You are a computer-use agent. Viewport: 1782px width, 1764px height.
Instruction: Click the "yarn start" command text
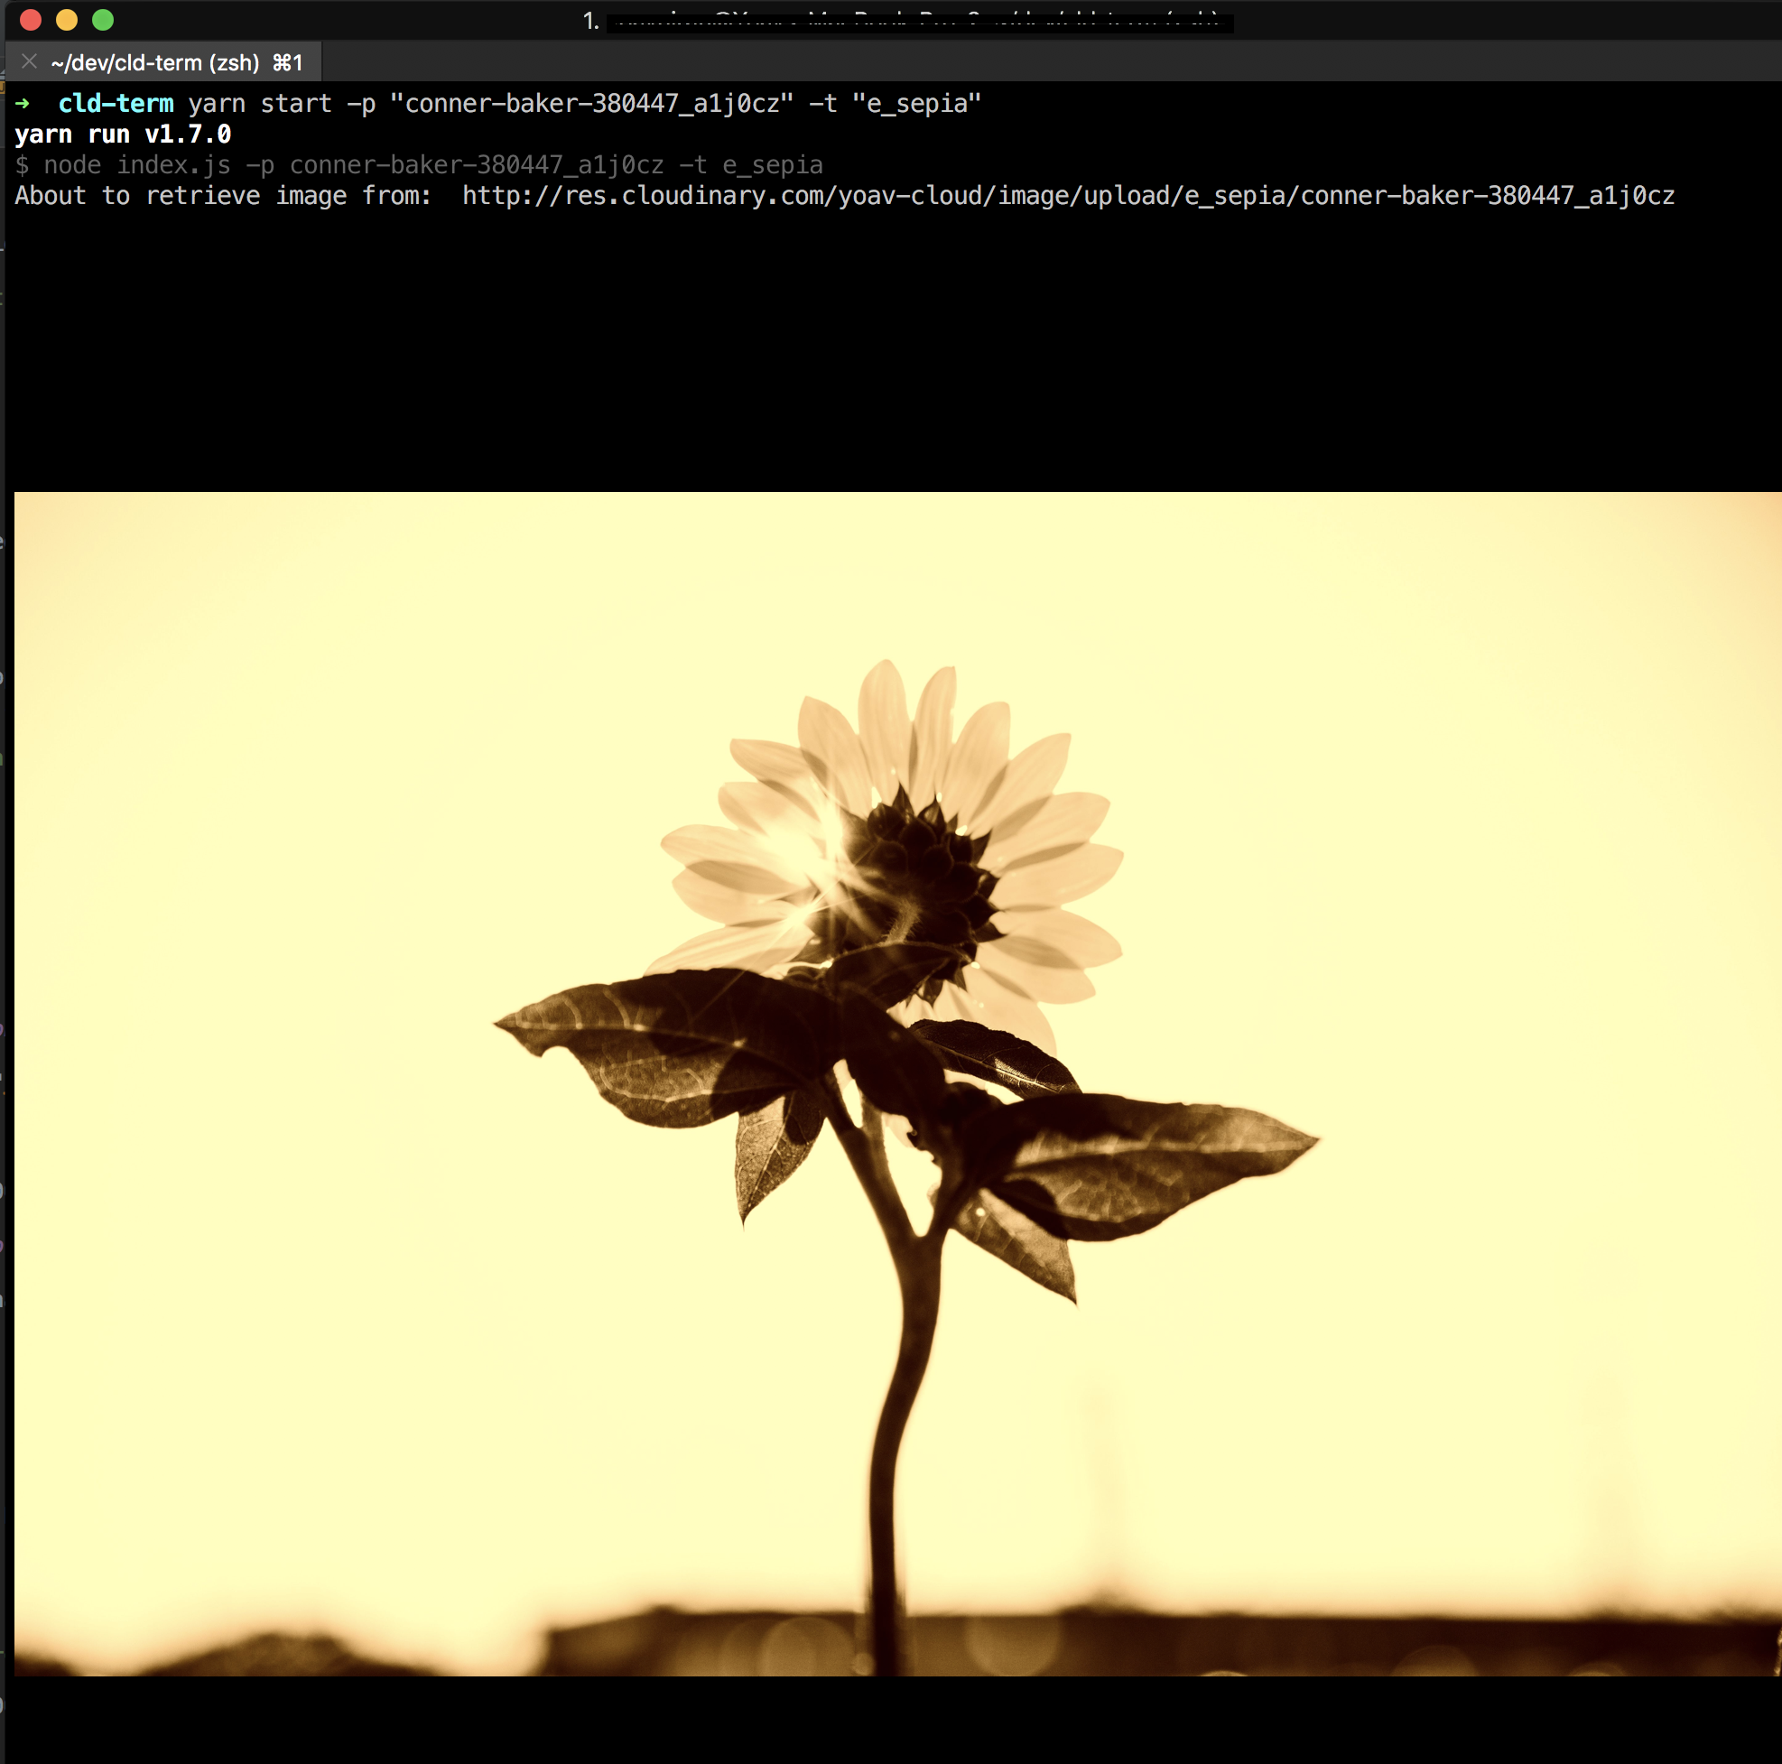click(259, 103)
